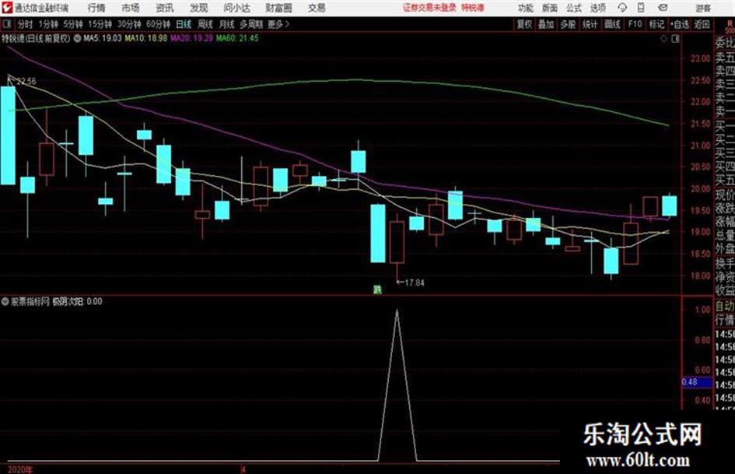The image size is (735, 474).
Task: Click the MA10: 18.98 indicator label
Action: (145, 38)
